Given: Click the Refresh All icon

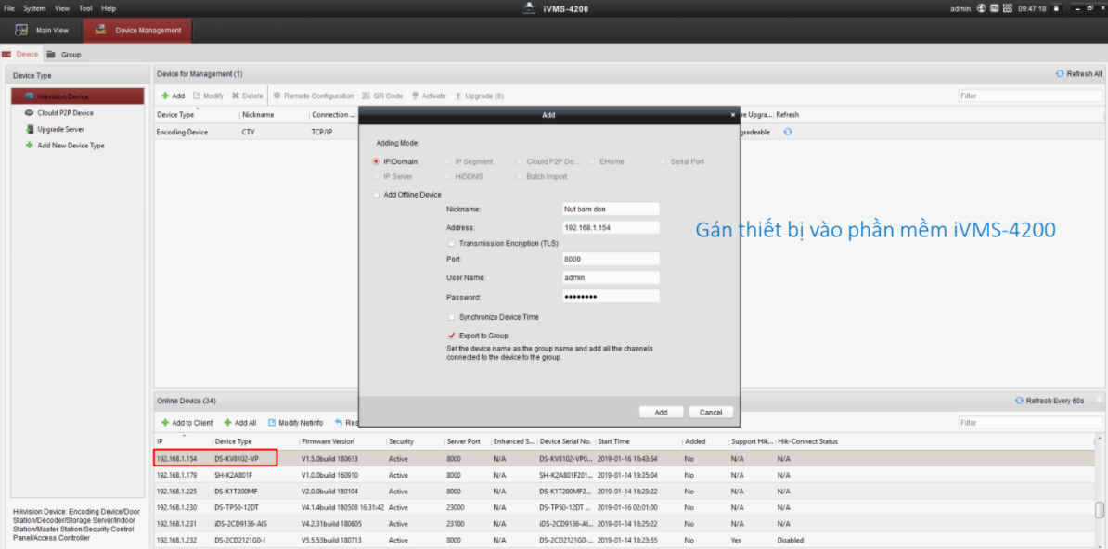Looking at the screenshot, I should [1060, 74].
